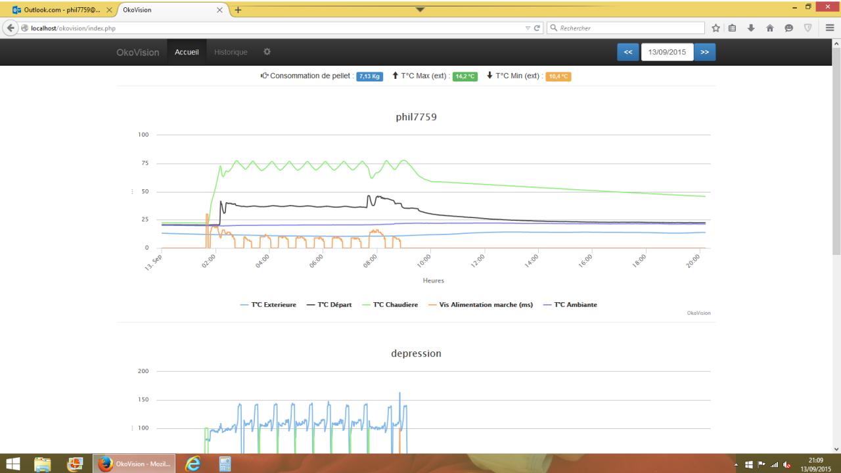The height and width of the screenshot is (473, 841).
Task: Click the search magnifier icon in search box
Action: (555, 28)
